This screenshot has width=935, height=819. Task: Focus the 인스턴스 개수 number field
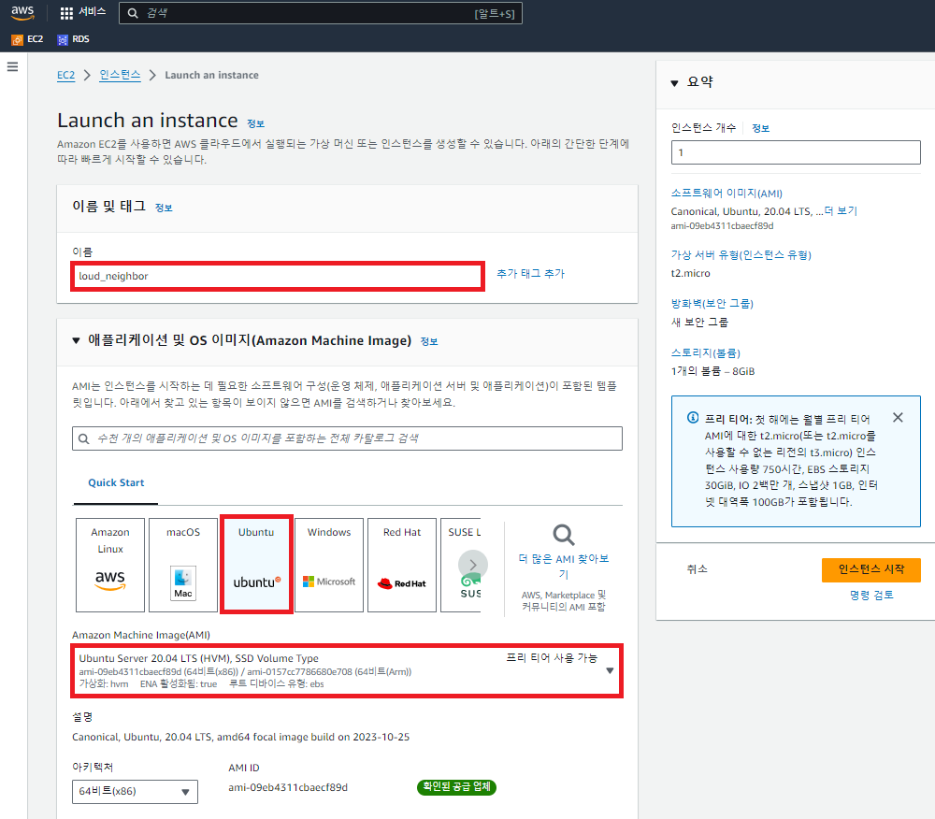[x=796, y=152]
